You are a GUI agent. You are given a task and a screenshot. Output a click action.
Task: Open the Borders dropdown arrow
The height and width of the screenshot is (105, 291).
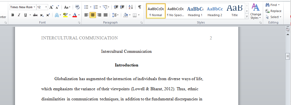[139, 15]
